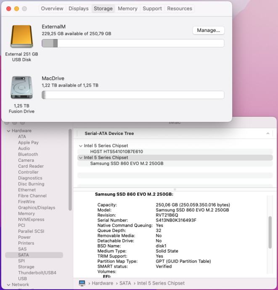Select Bluetooth in the sidebar
This screenshot has height=290, width=278.
pyautogui.click(x=28, y=154)
